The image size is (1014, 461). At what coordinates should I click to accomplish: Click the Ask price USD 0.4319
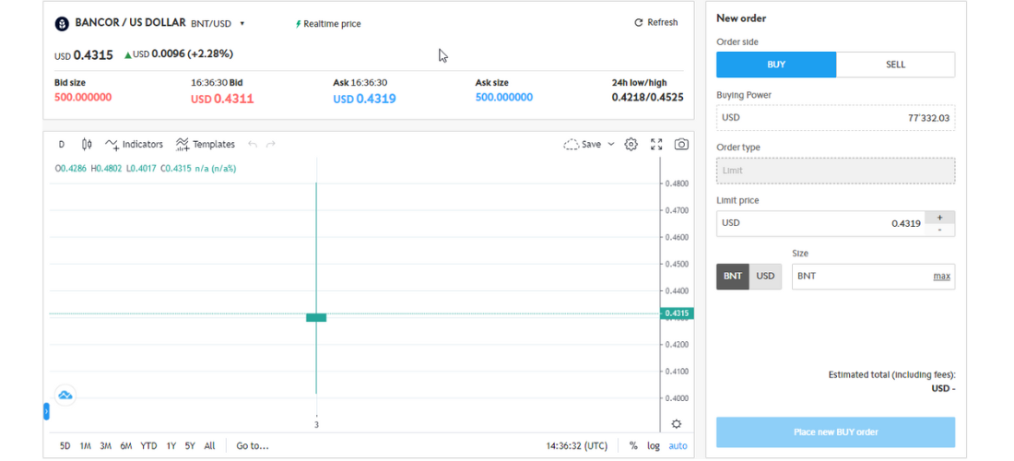[365, 99]
